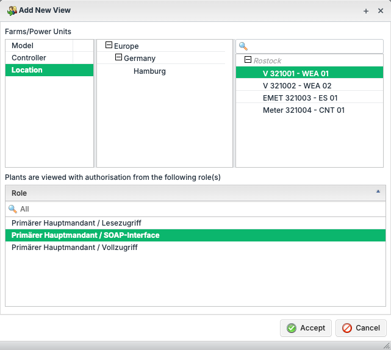Choose the Vollzugriff role
Image resolution: width=391 pixels, height=350 pixels.
pyautogui.click(x=74, y=248)
